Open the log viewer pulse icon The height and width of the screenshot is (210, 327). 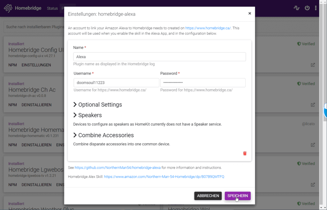coord(297,8)
